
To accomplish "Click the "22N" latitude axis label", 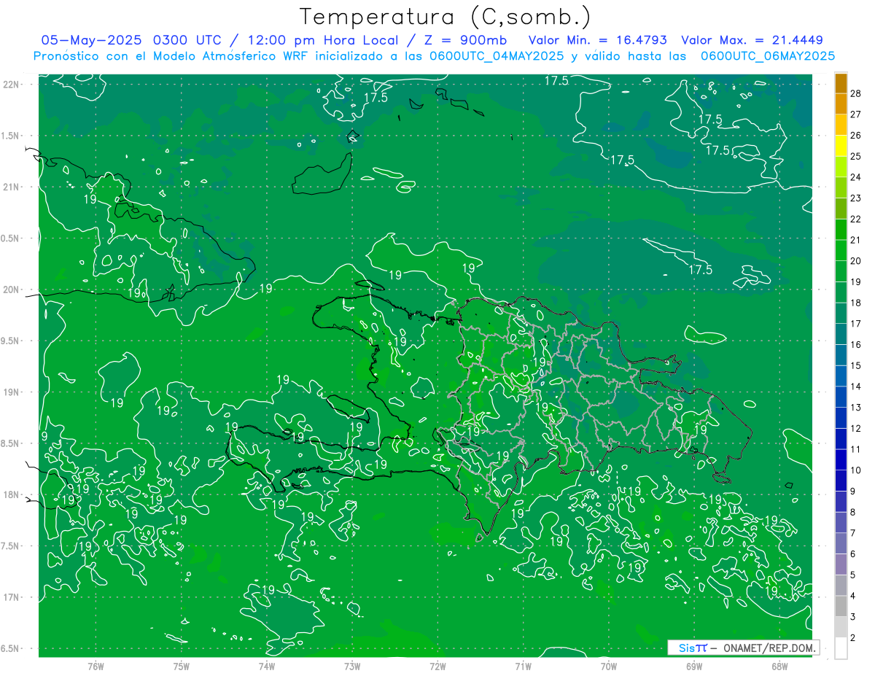I will (x=10, y=85).
